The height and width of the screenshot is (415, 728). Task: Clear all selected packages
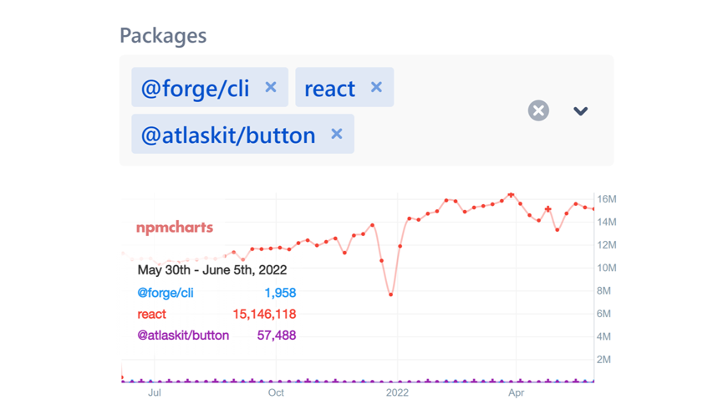point(538,110)
